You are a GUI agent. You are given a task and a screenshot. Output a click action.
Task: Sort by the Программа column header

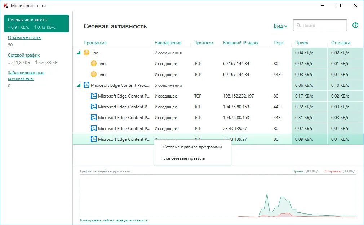[95, 43]
